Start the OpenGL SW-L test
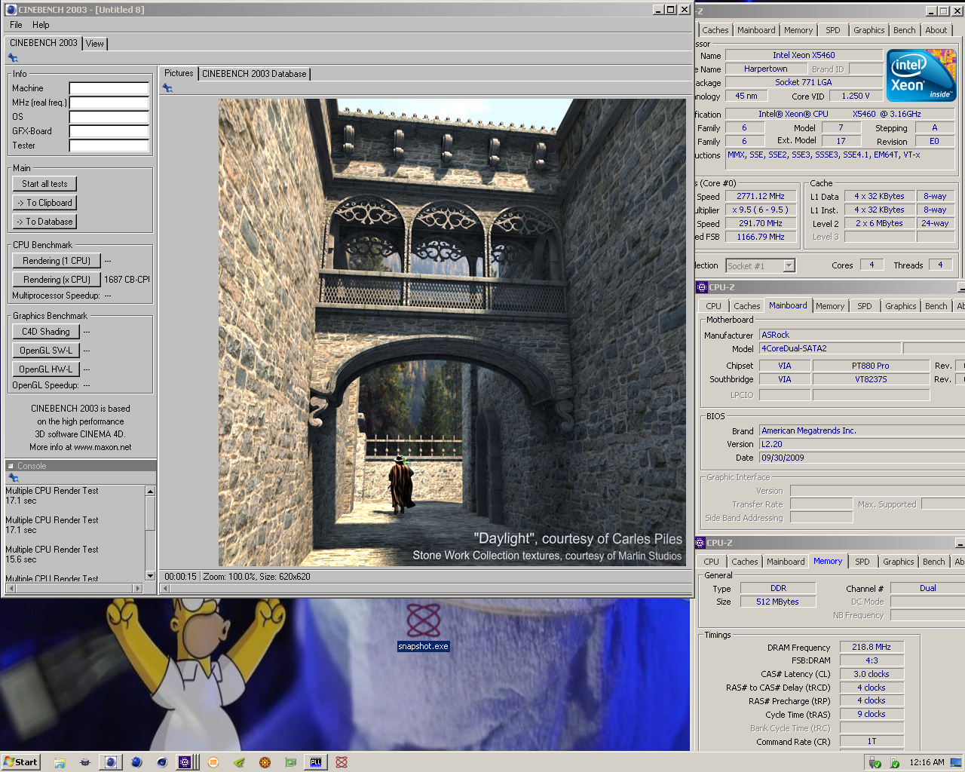 tap(46, 351)
